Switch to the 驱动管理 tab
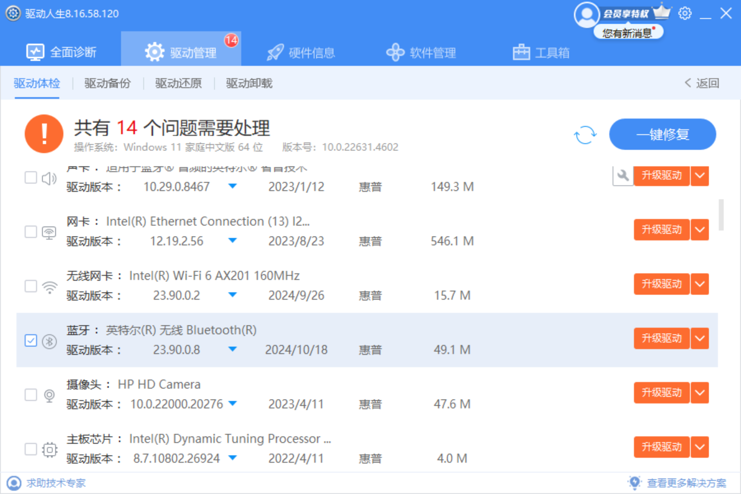This screenshot has width=741, height=494. point(181,49)
